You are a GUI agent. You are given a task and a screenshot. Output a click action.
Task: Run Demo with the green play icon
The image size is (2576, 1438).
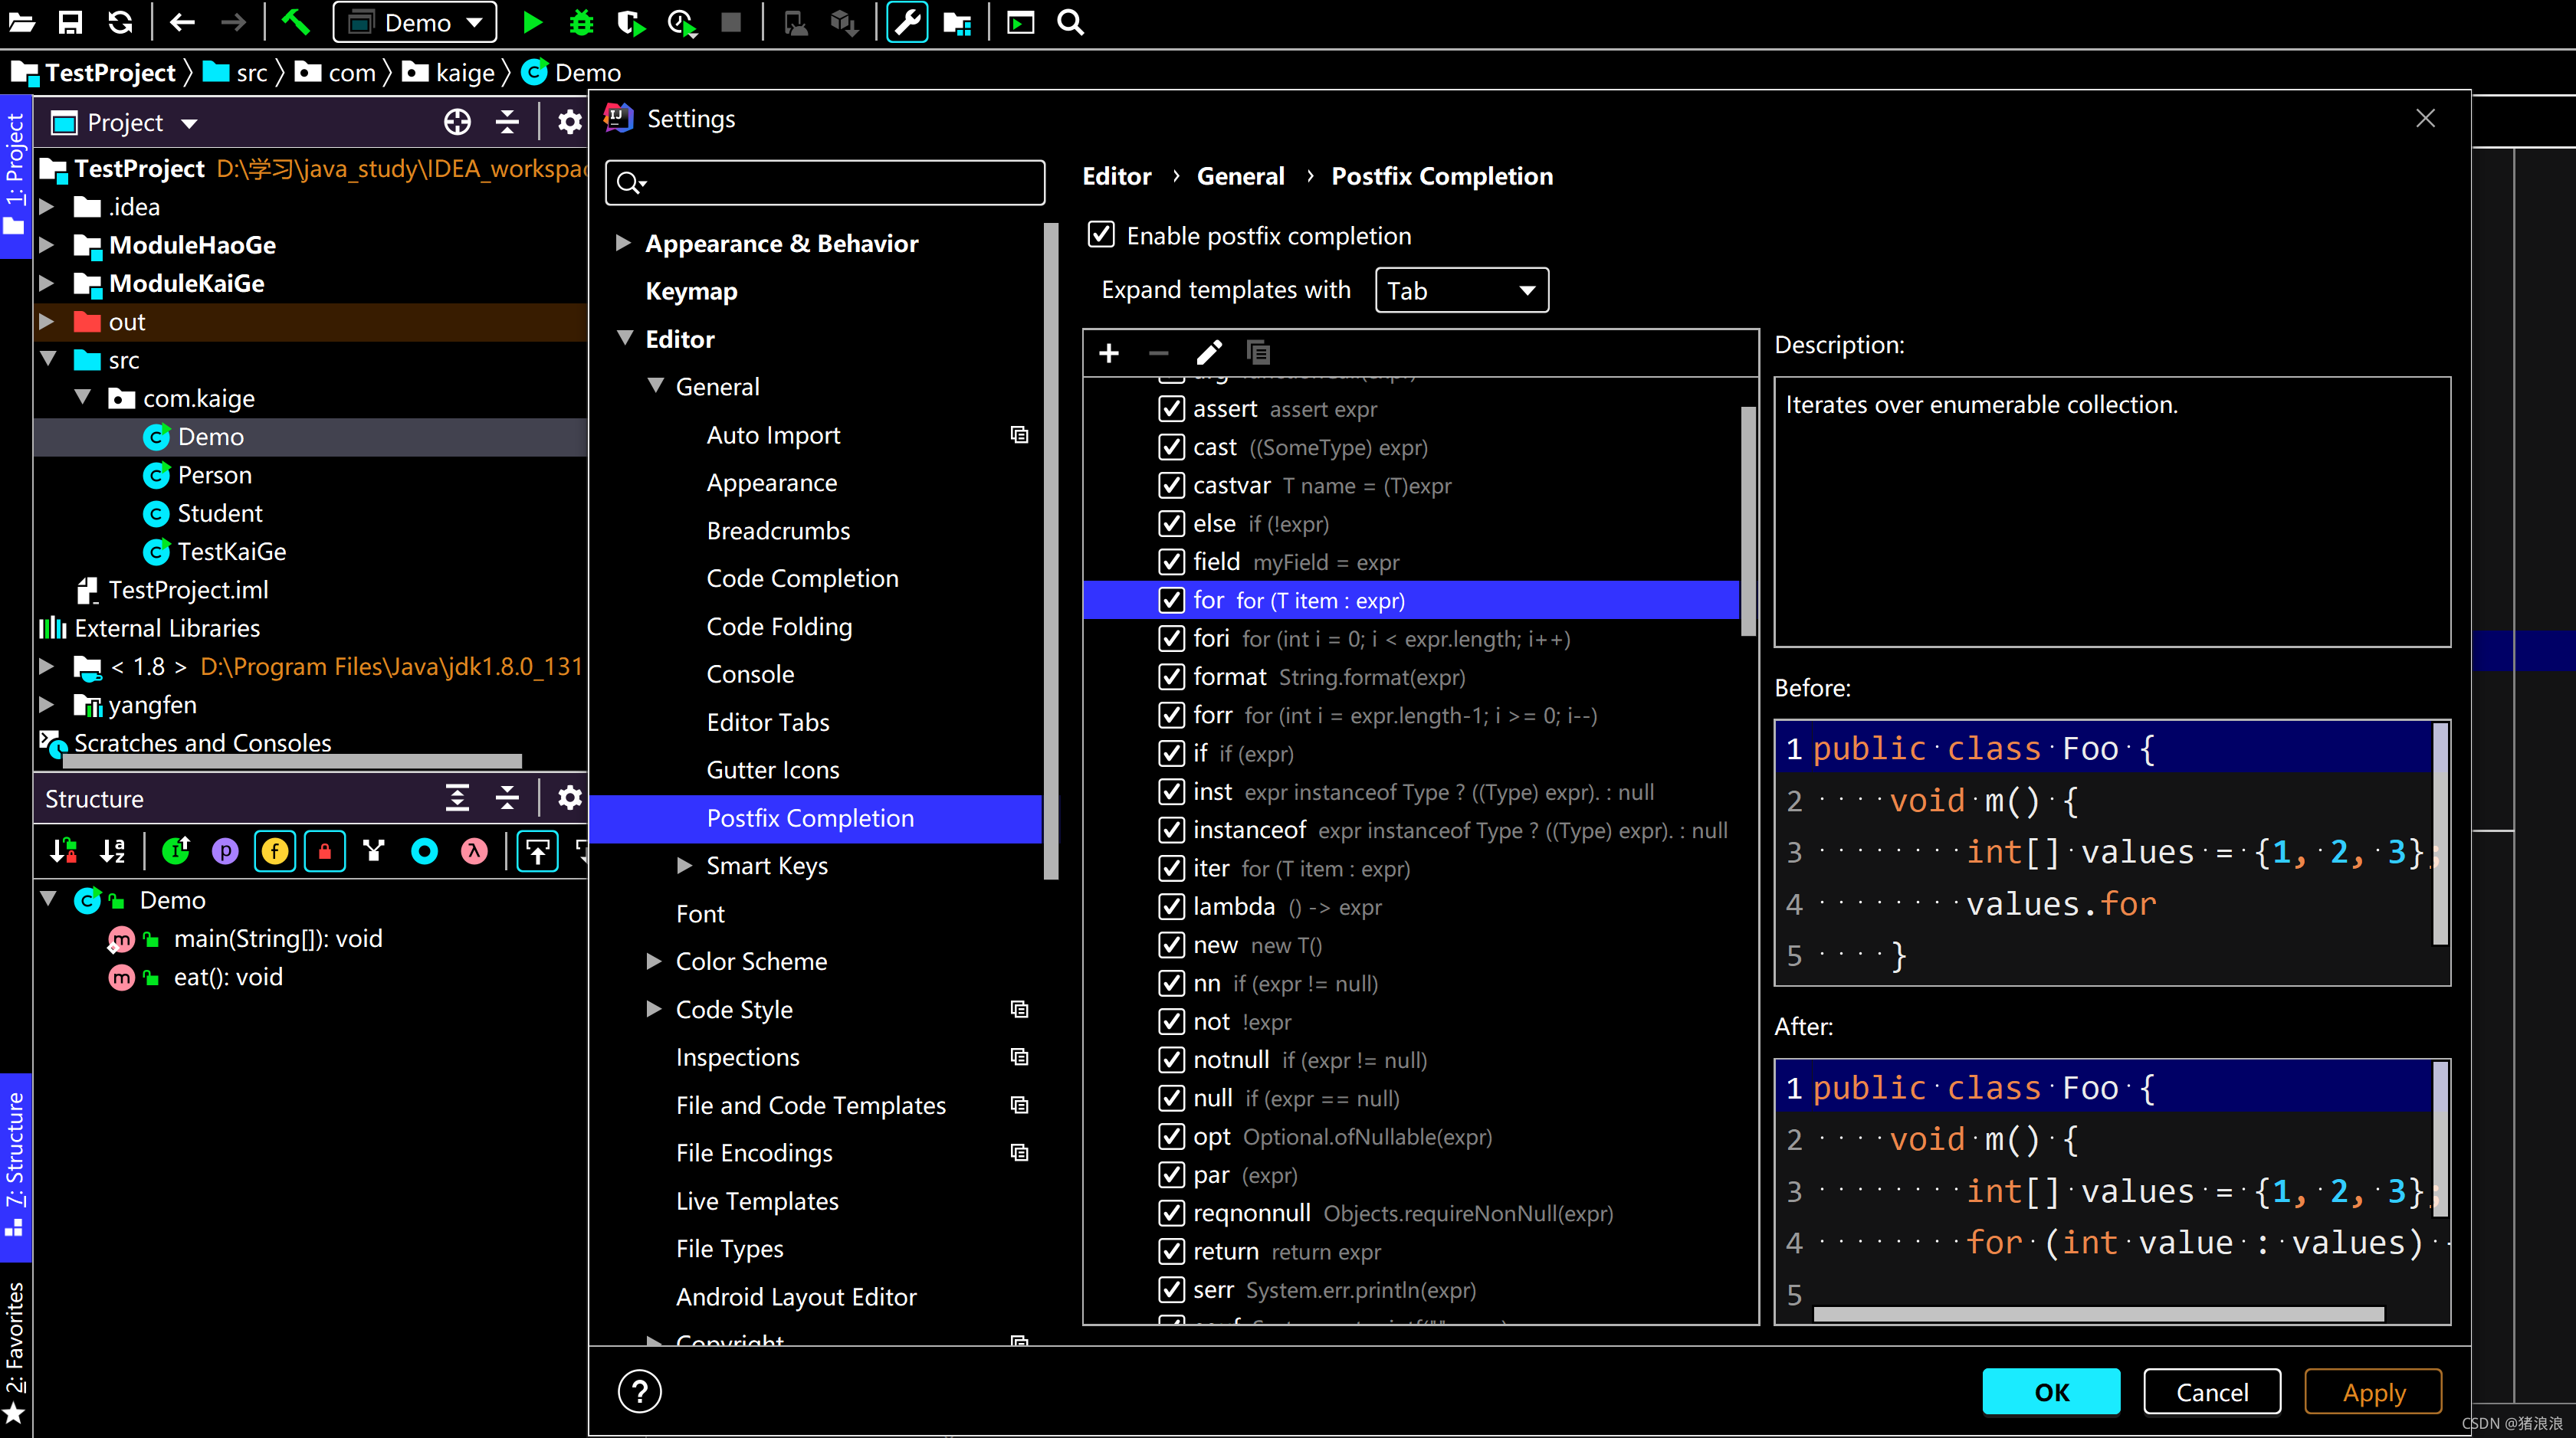[532, 22]
